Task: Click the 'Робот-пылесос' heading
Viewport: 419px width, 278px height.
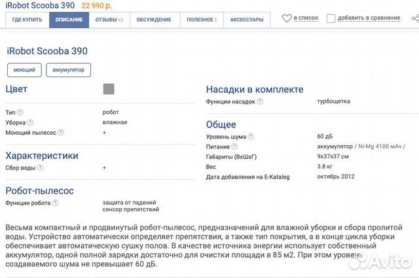Action: click(39, 191)
